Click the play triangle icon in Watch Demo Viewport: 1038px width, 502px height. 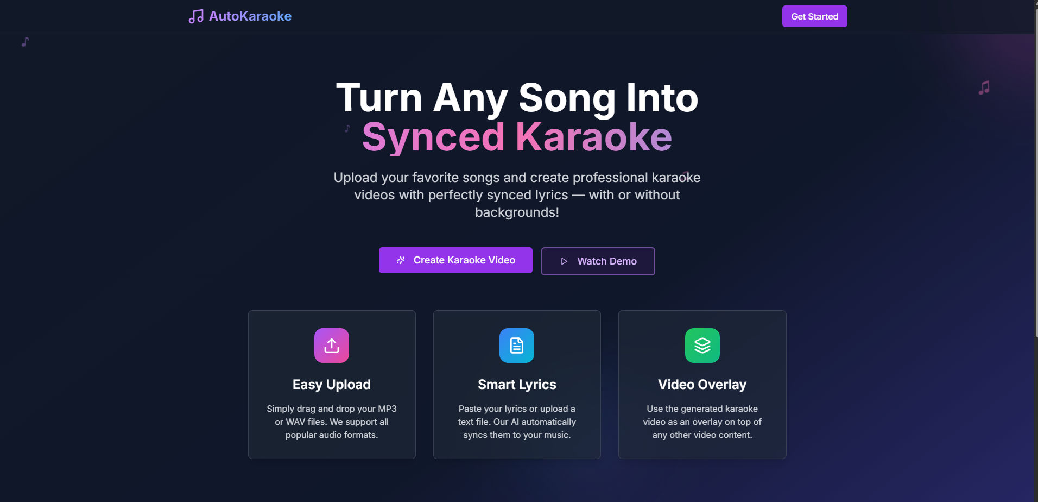[564, 261]
